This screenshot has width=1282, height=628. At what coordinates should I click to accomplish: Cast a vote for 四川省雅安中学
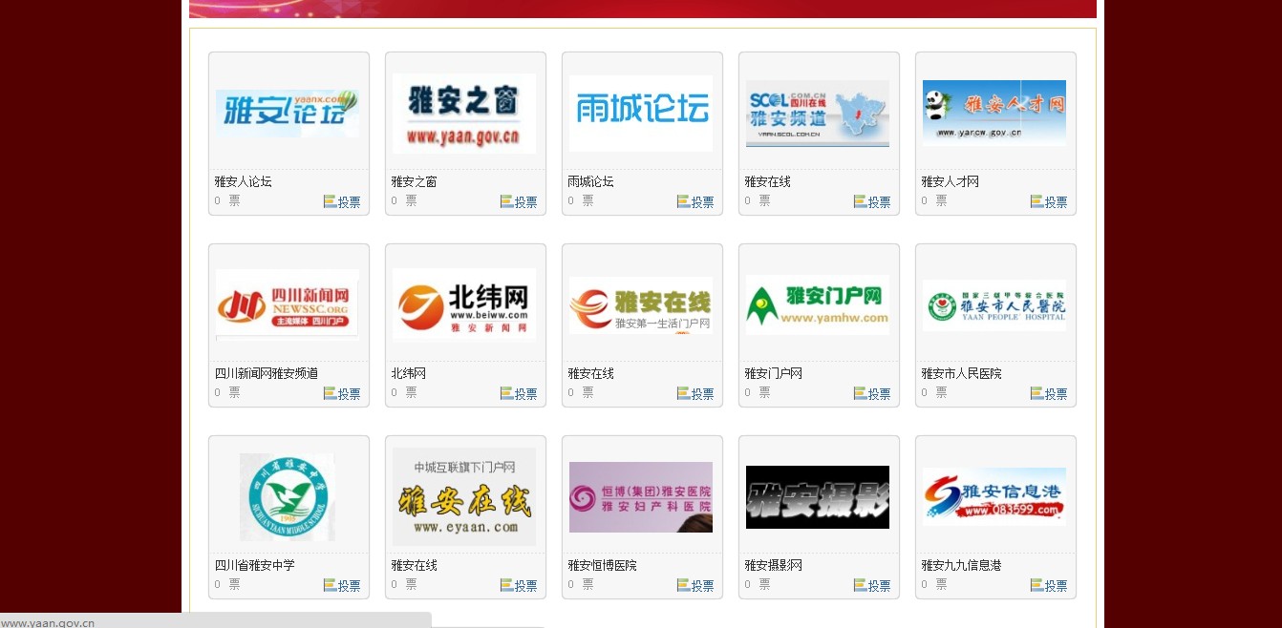click(x=342, y=586)
